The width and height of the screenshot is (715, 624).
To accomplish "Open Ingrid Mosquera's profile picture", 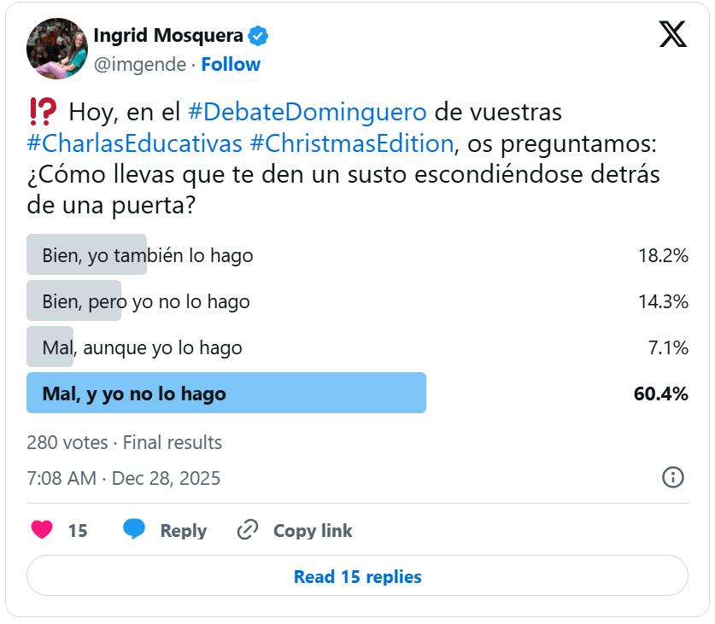I will [57, 49].
